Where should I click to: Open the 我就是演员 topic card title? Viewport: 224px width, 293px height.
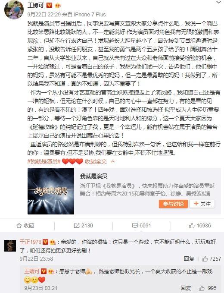pos(93,176)
